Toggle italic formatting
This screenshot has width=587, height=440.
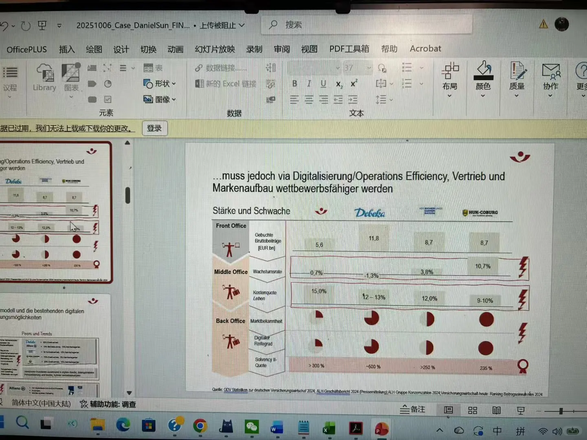click(x=309, y=84)
